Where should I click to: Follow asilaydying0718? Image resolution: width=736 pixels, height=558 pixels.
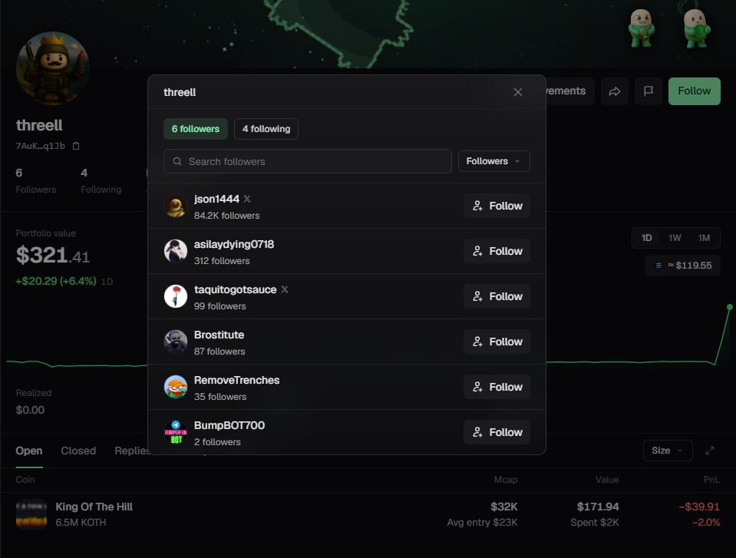[x=497, y=251]
